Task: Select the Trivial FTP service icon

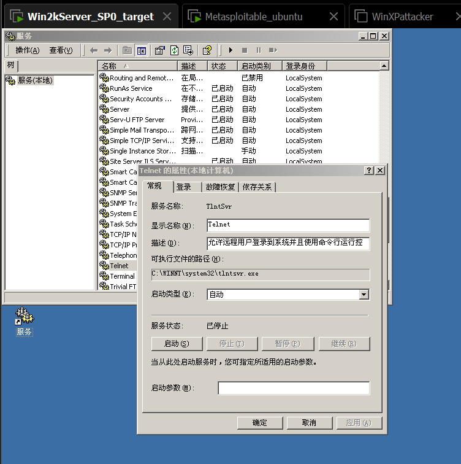Action: pos(104,286)
